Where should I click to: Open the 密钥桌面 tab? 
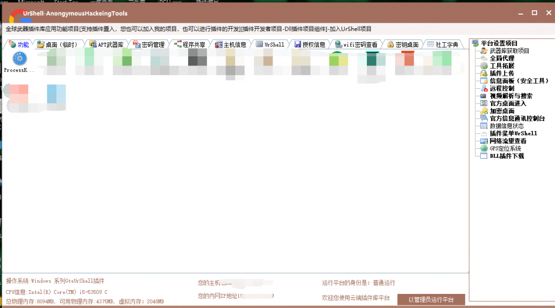403,44
